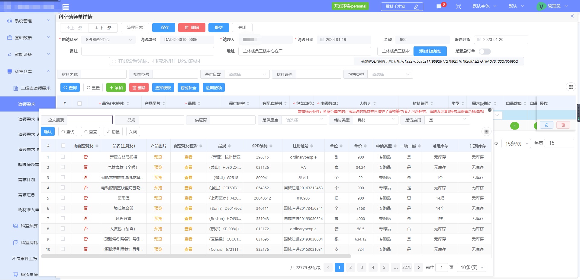Click the hamburger menu icon in header
This screenshot has width=580, height=280.
(x=66, y=7)
